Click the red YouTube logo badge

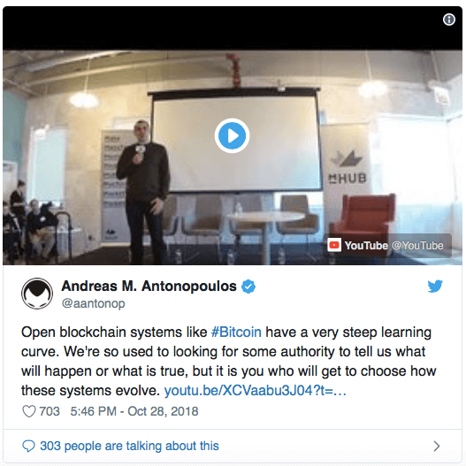click(x=334, y=245)
